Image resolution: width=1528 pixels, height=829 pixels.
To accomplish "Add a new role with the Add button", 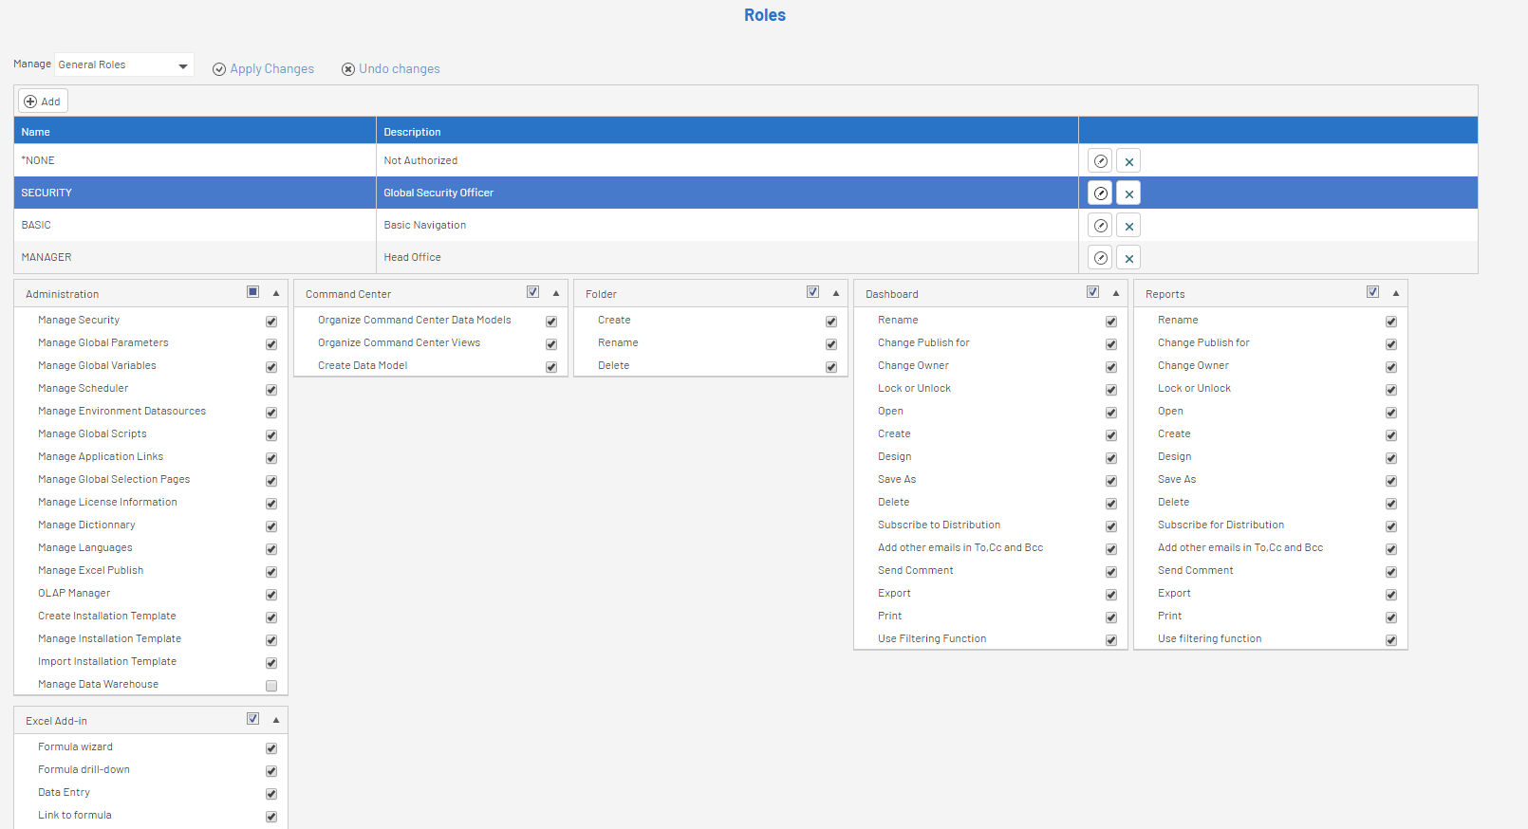I will [x=43, y=101].
